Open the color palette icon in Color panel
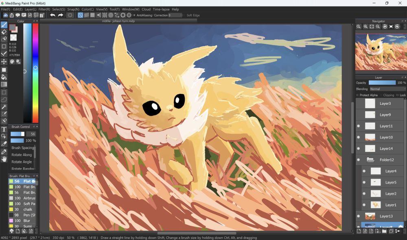407x240 pixels. [x=12, y=61]
